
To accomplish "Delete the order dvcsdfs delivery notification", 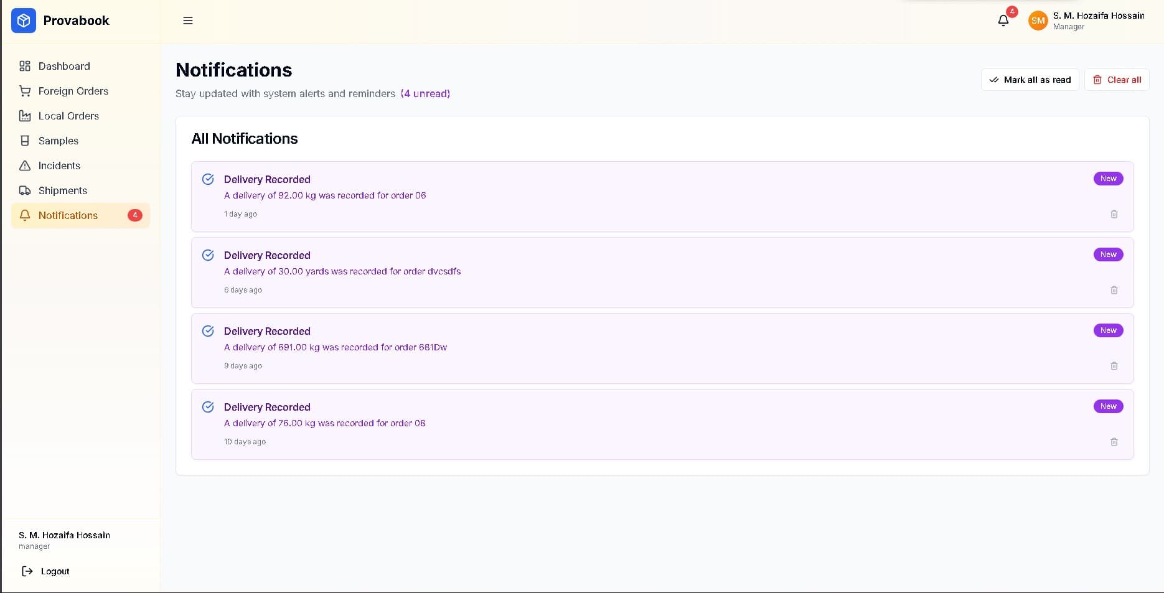I will [1114, 290].
